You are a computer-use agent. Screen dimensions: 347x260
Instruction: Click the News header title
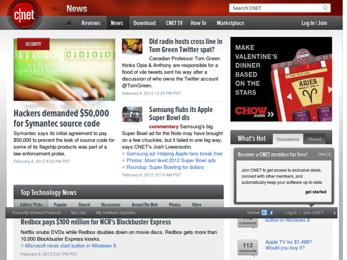[77, 9]
